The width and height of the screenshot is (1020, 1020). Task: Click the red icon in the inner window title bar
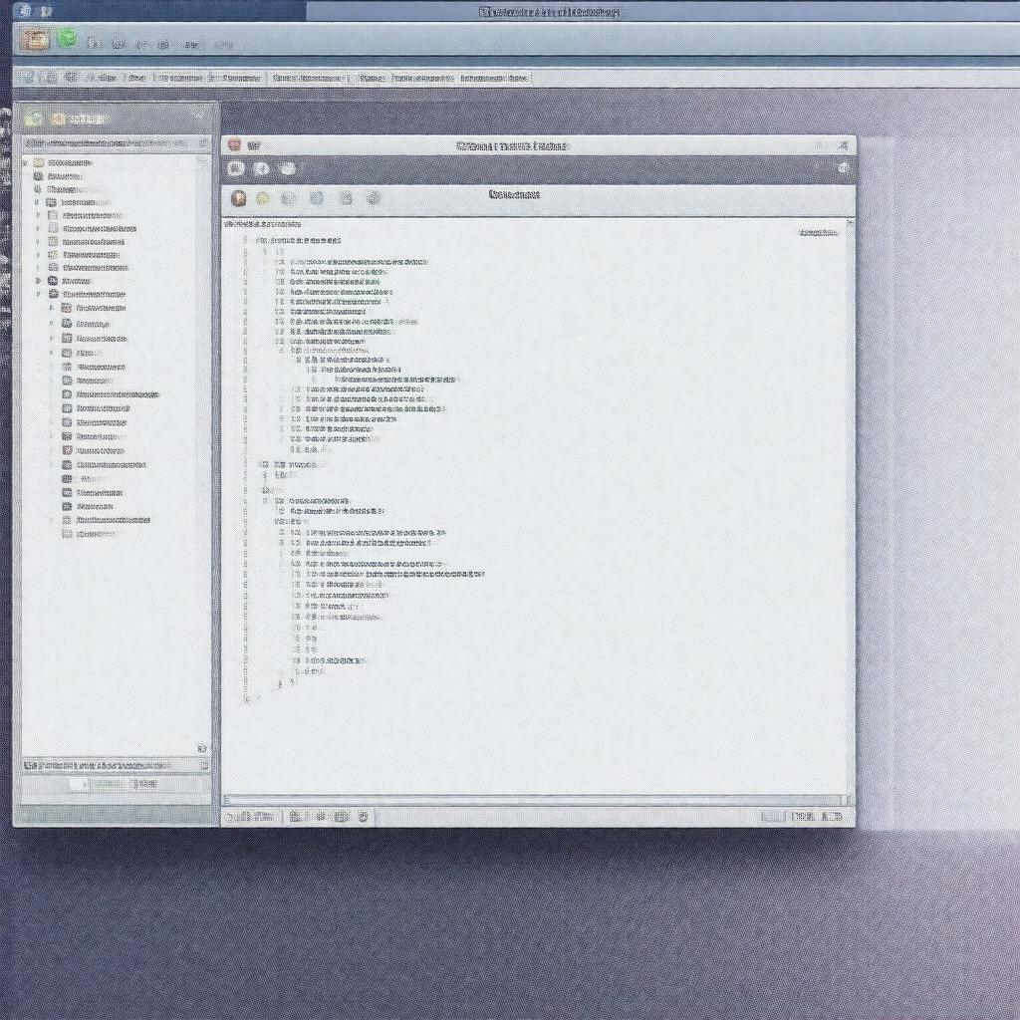pos(234,145)
